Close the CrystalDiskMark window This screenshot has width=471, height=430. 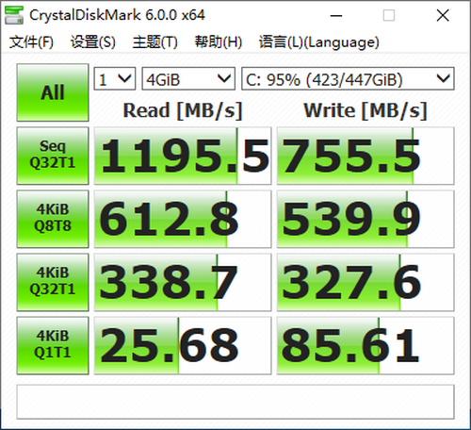[443, 15]
